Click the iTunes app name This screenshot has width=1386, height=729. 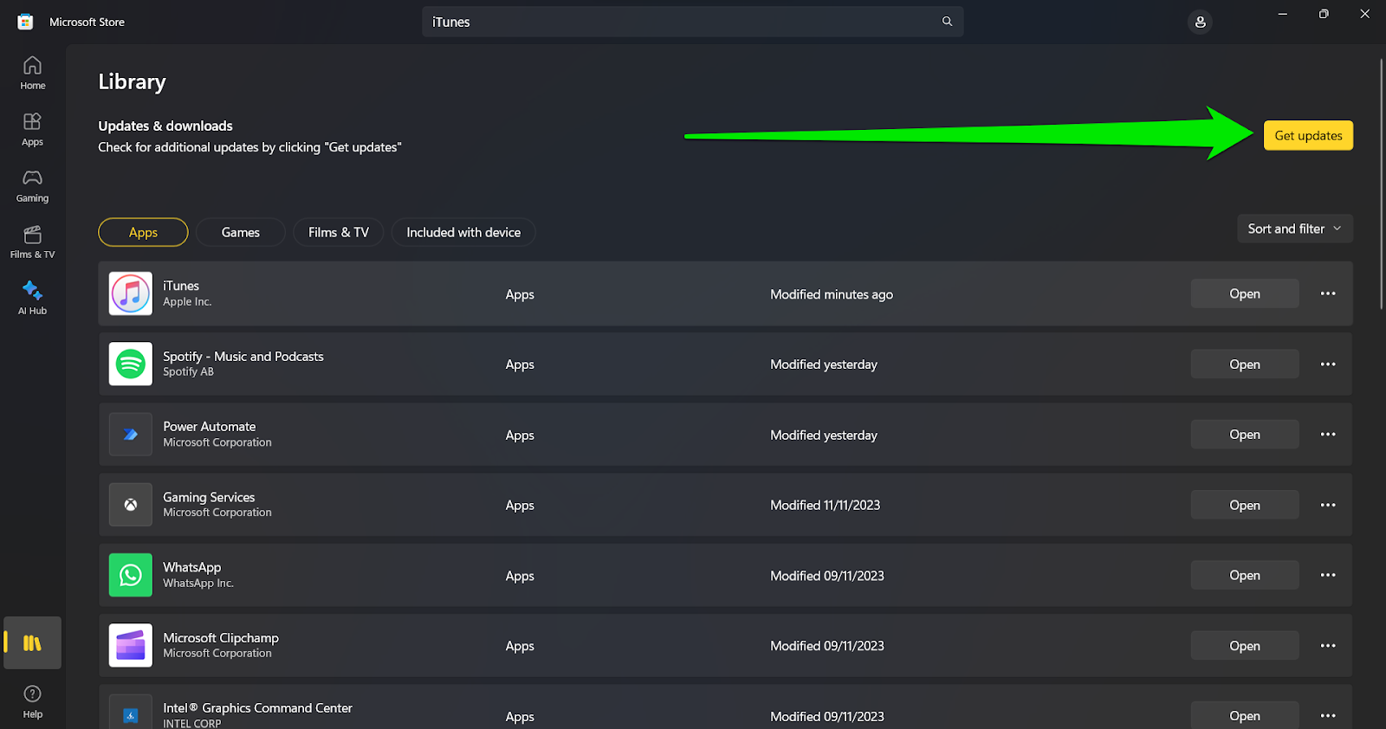click(181, 286)
